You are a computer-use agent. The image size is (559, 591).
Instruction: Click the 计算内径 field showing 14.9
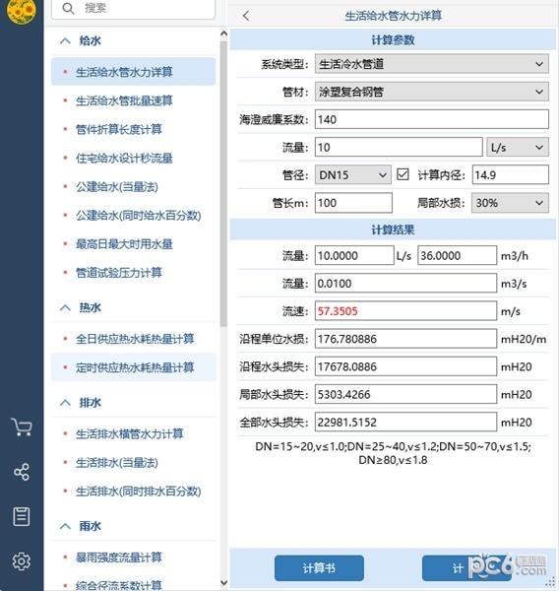pos(511,175)
